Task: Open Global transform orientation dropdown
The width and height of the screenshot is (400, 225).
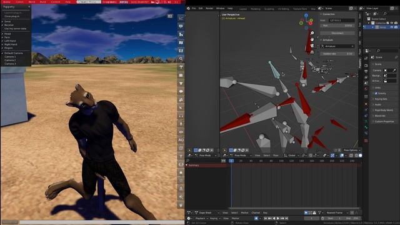Action: tap(291, 156)
